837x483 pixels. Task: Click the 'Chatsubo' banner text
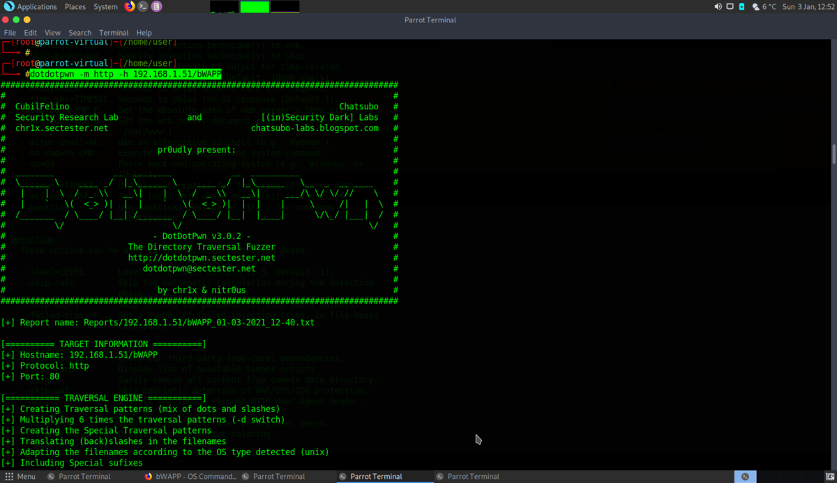coord(359,107)
